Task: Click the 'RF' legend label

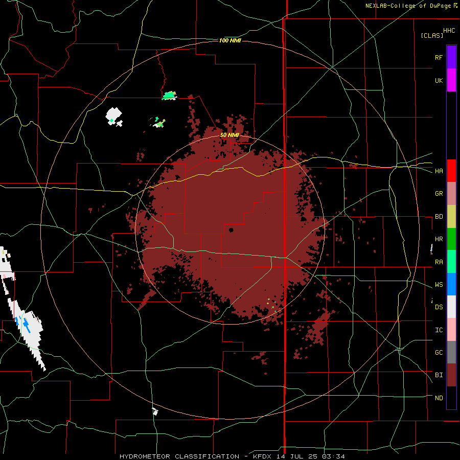Action: click(439, 57)
